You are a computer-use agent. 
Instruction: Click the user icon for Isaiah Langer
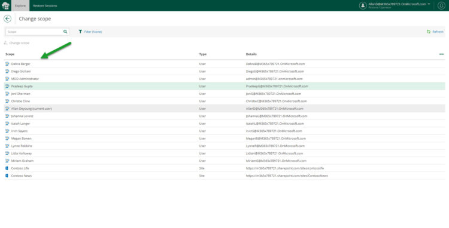point(7,124)
